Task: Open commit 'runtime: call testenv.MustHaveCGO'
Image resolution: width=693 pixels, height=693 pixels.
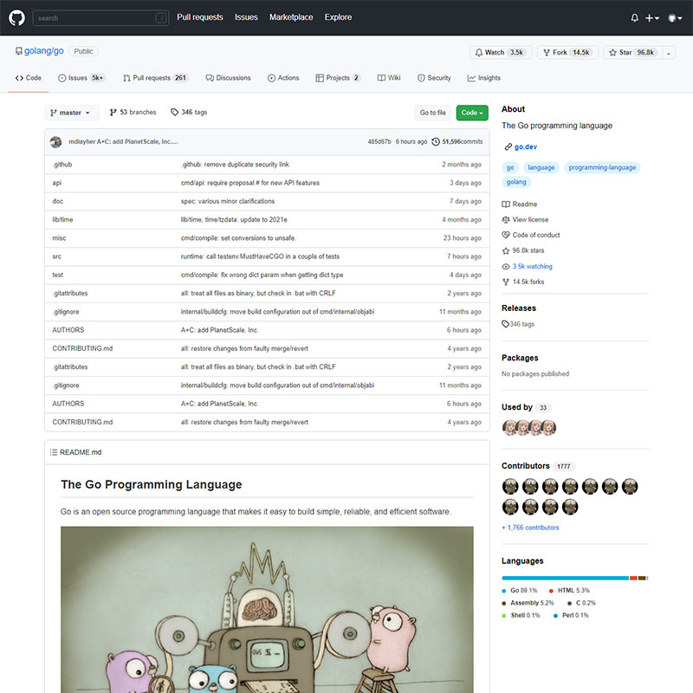Action: 260,256
